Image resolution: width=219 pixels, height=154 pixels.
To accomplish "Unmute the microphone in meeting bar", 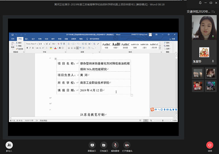I will click(115, 145).
